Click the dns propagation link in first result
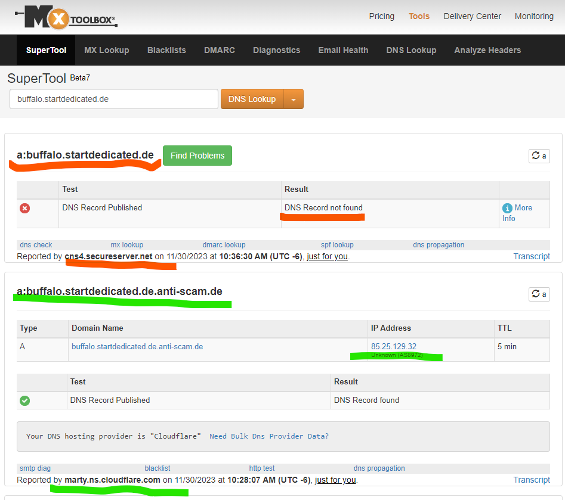 coord(438,245)
